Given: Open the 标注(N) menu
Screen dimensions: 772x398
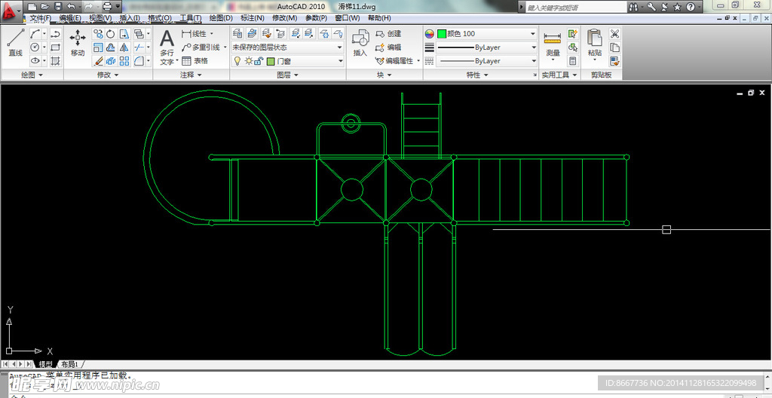Looking at the screenshot, I should coord(252,18).
